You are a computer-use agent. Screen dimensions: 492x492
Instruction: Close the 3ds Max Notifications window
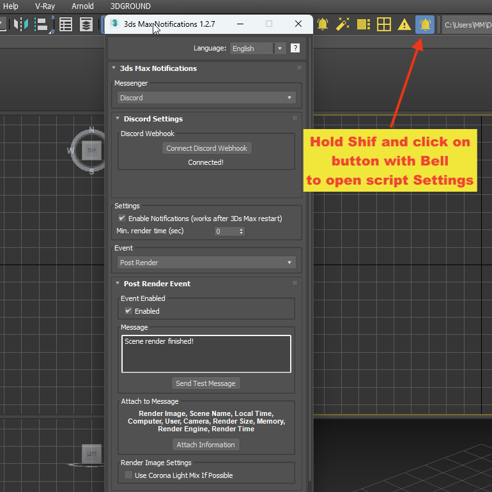298,24
